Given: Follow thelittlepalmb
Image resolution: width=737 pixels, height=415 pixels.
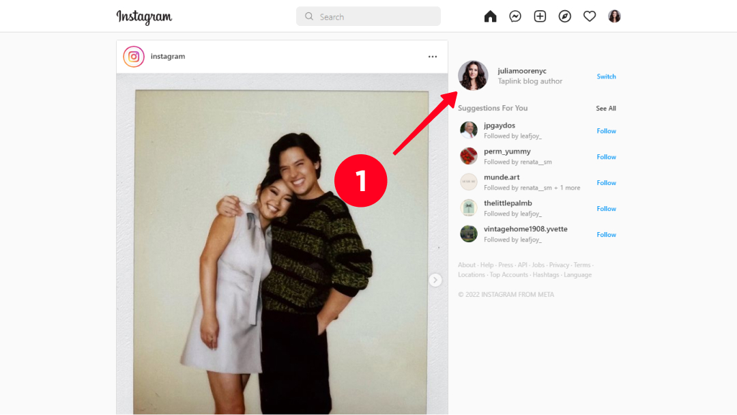Looking at the screenshot, I should tap(607, 209).
